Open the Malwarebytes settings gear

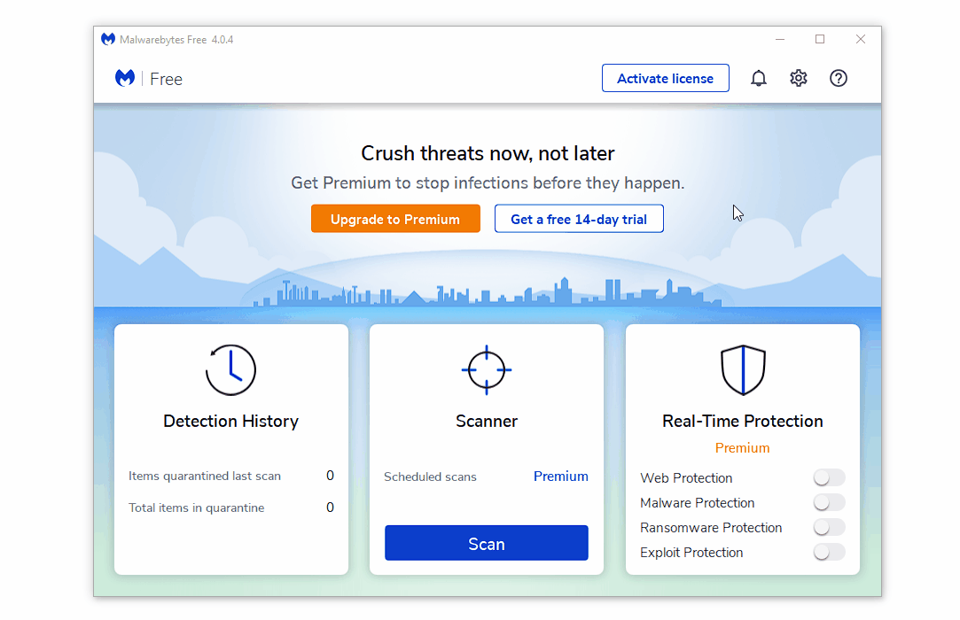pyautogui.click(x=799, y=78)
